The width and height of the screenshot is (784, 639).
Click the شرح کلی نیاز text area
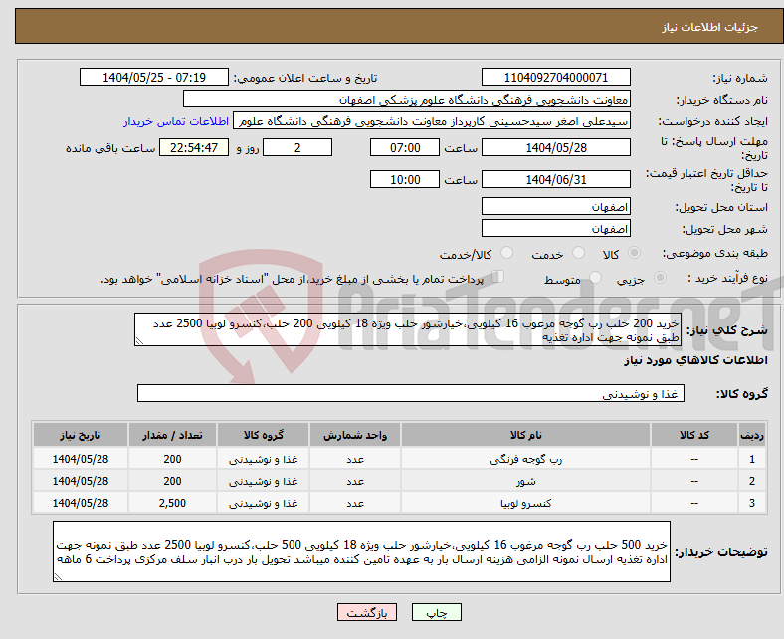pos(407,329)
